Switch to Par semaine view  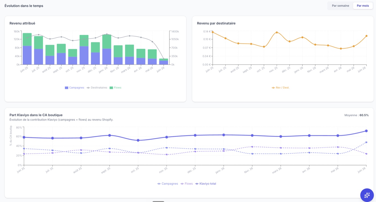[341, 6]
